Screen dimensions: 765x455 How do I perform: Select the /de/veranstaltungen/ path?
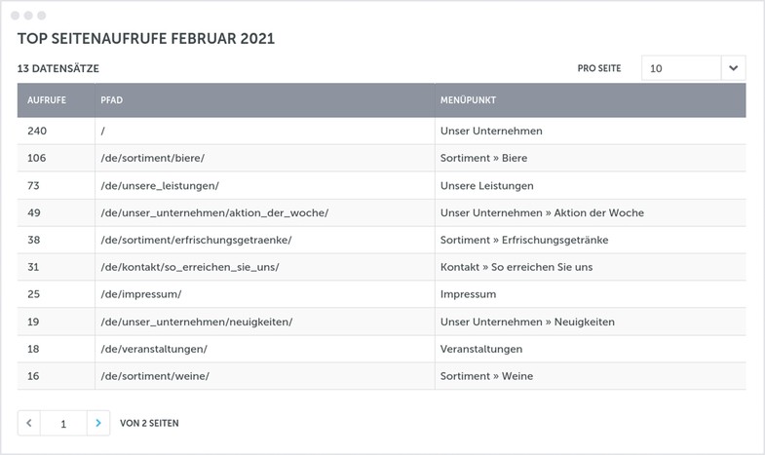pos(154,349)
